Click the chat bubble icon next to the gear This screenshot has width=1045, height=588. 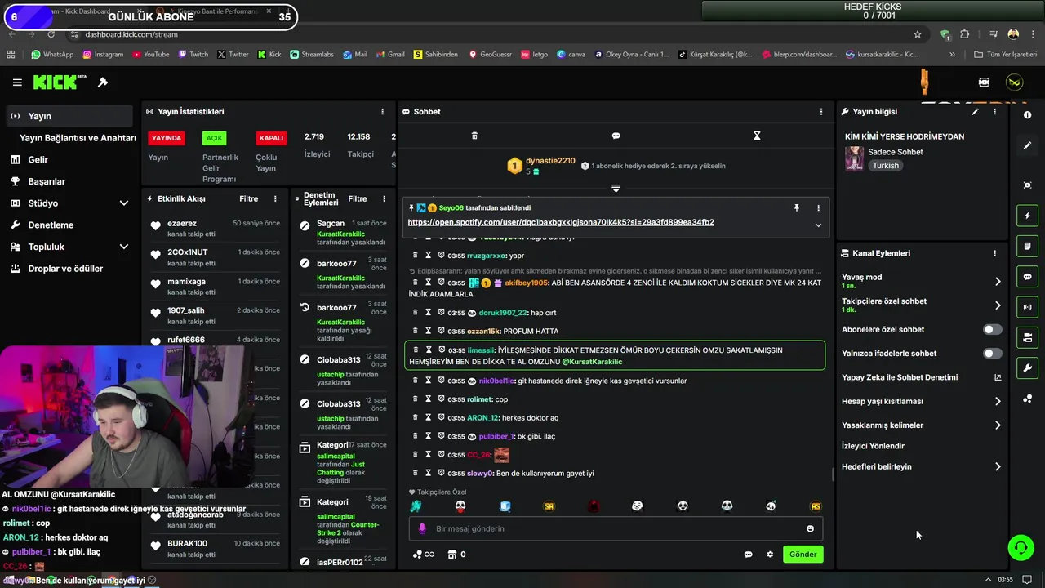(x=748, y=555)
